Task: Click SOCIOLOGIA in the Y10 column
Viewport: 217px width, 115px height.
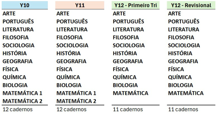Action: 19,45
